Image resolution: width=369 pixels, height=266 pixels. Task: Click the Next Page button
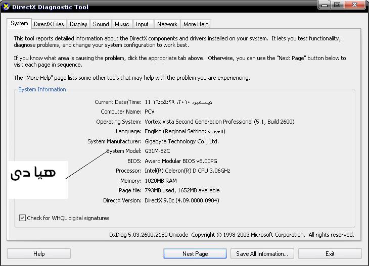coord(195,254)
